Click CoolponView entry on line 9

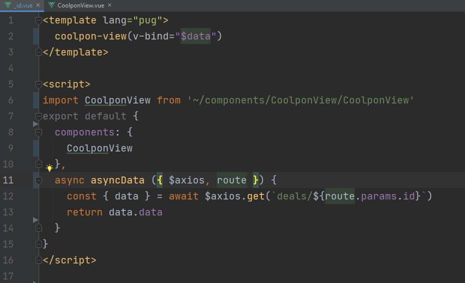coord(100,148)
